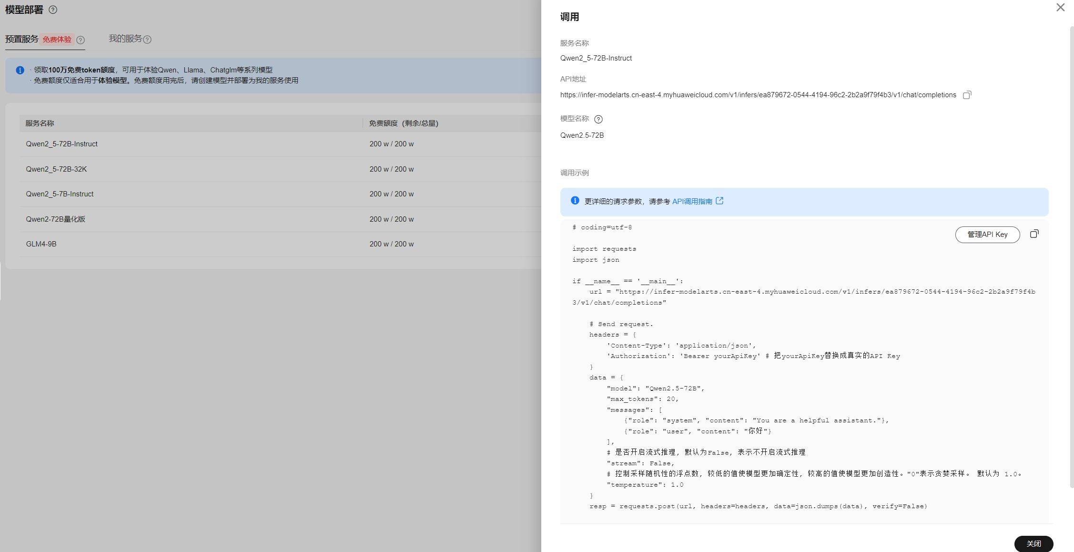Open the external link icon after API调用指南

click(719, 201)
